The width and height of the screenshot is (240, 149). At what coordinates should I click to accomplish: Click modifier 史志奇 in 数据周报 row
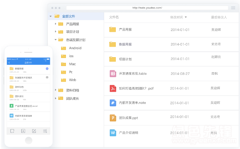pos(216,44)
